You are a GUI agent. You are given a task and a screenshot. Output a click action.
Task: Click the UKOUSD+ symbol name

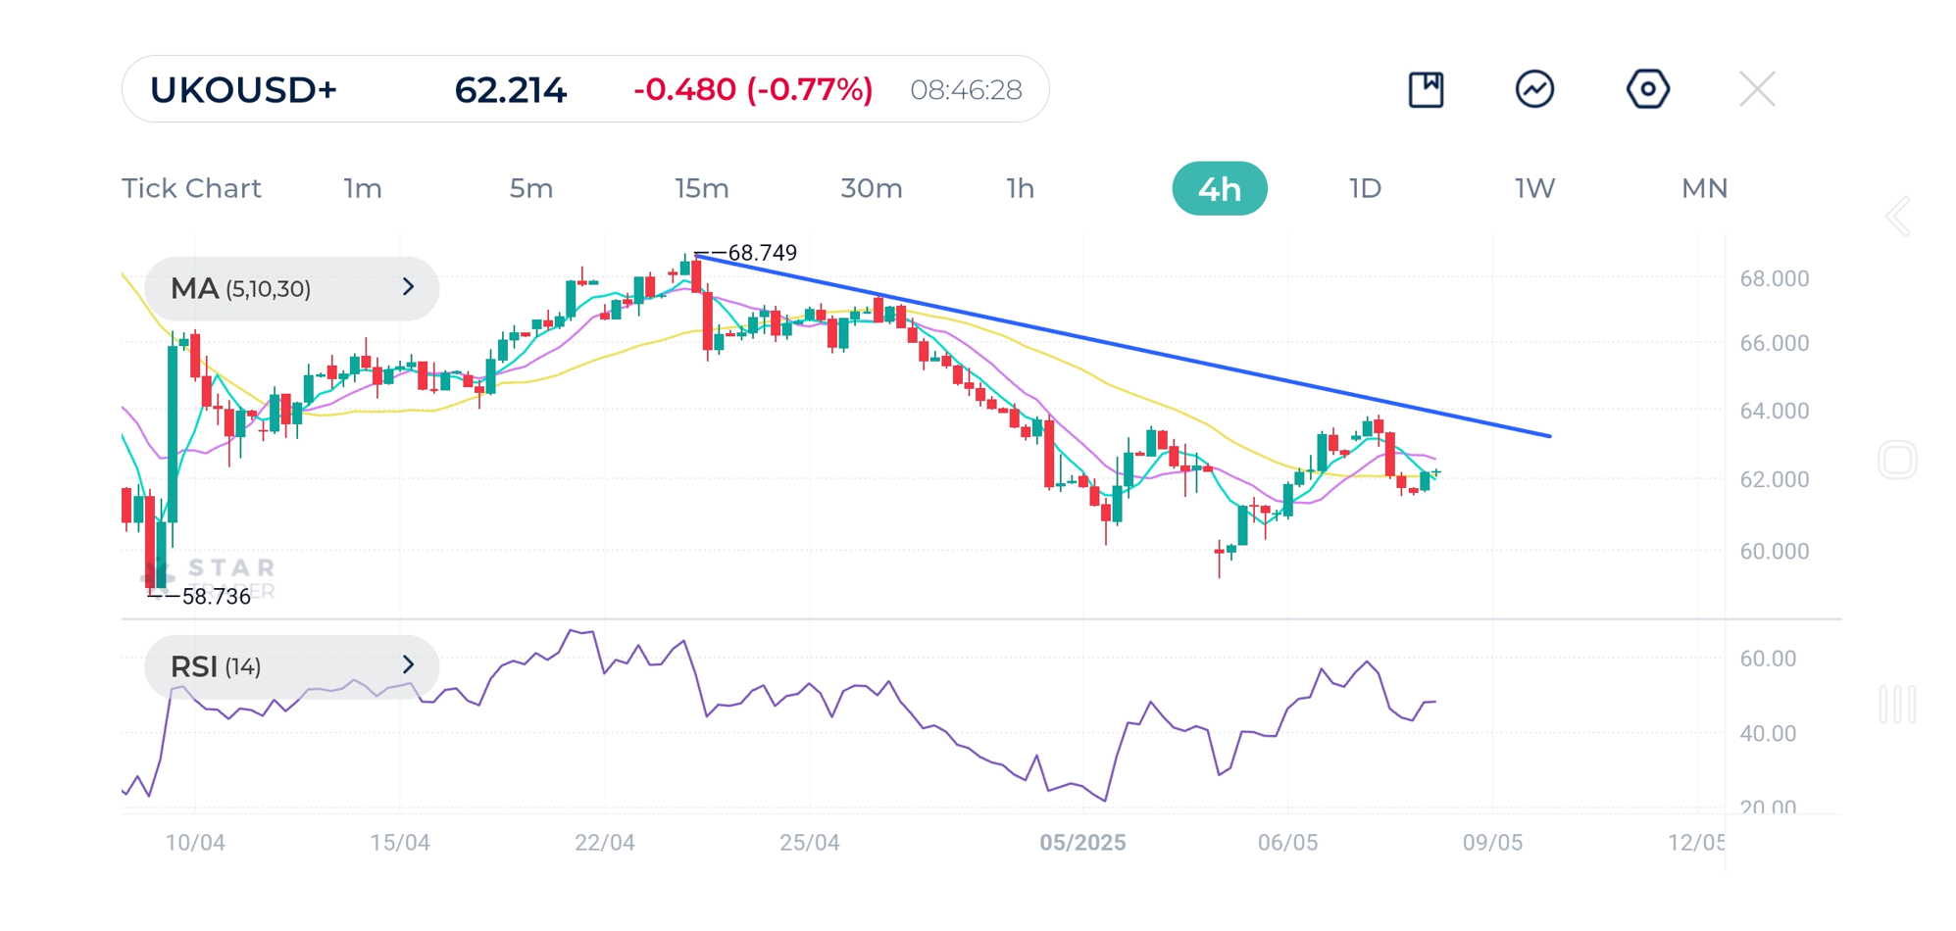coord(243,89)
